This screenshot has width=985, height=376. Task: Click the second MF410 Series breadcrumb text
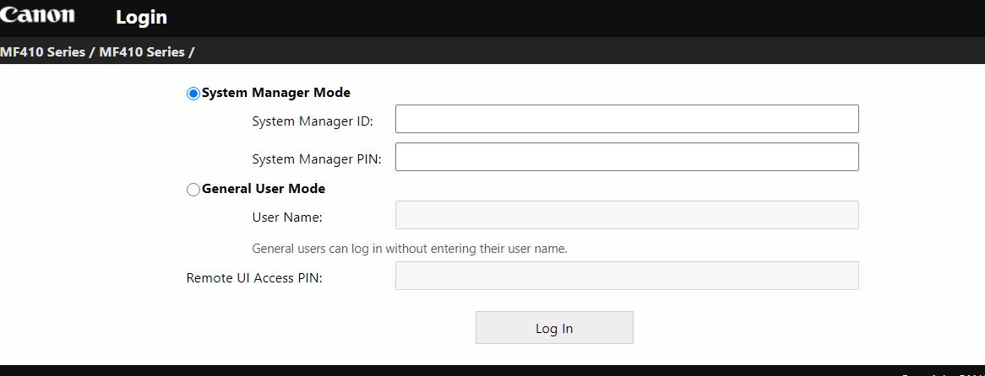click(141, 52)
